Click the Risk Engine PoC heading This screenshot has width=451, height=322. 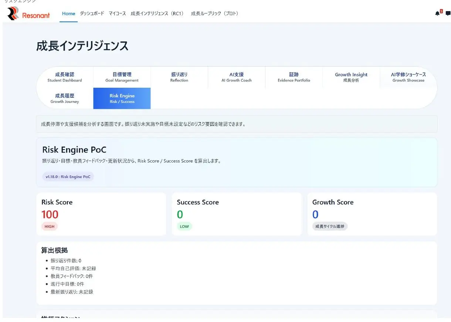[x=74, y=150]
